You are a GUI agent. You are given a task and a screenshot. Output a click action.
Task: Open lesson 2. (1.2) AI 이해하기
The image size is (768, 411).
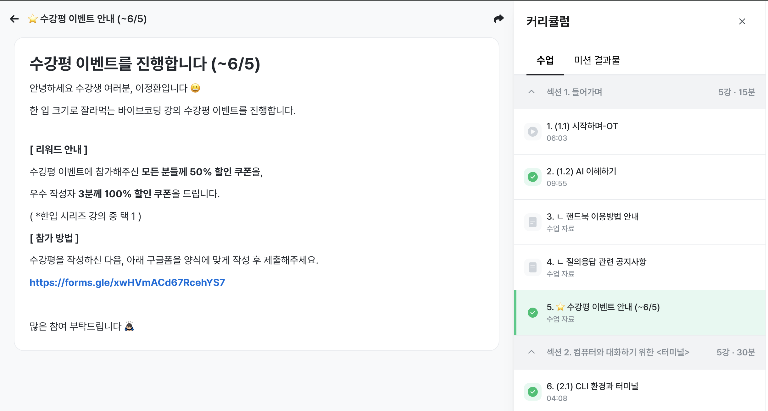point(640,177)
